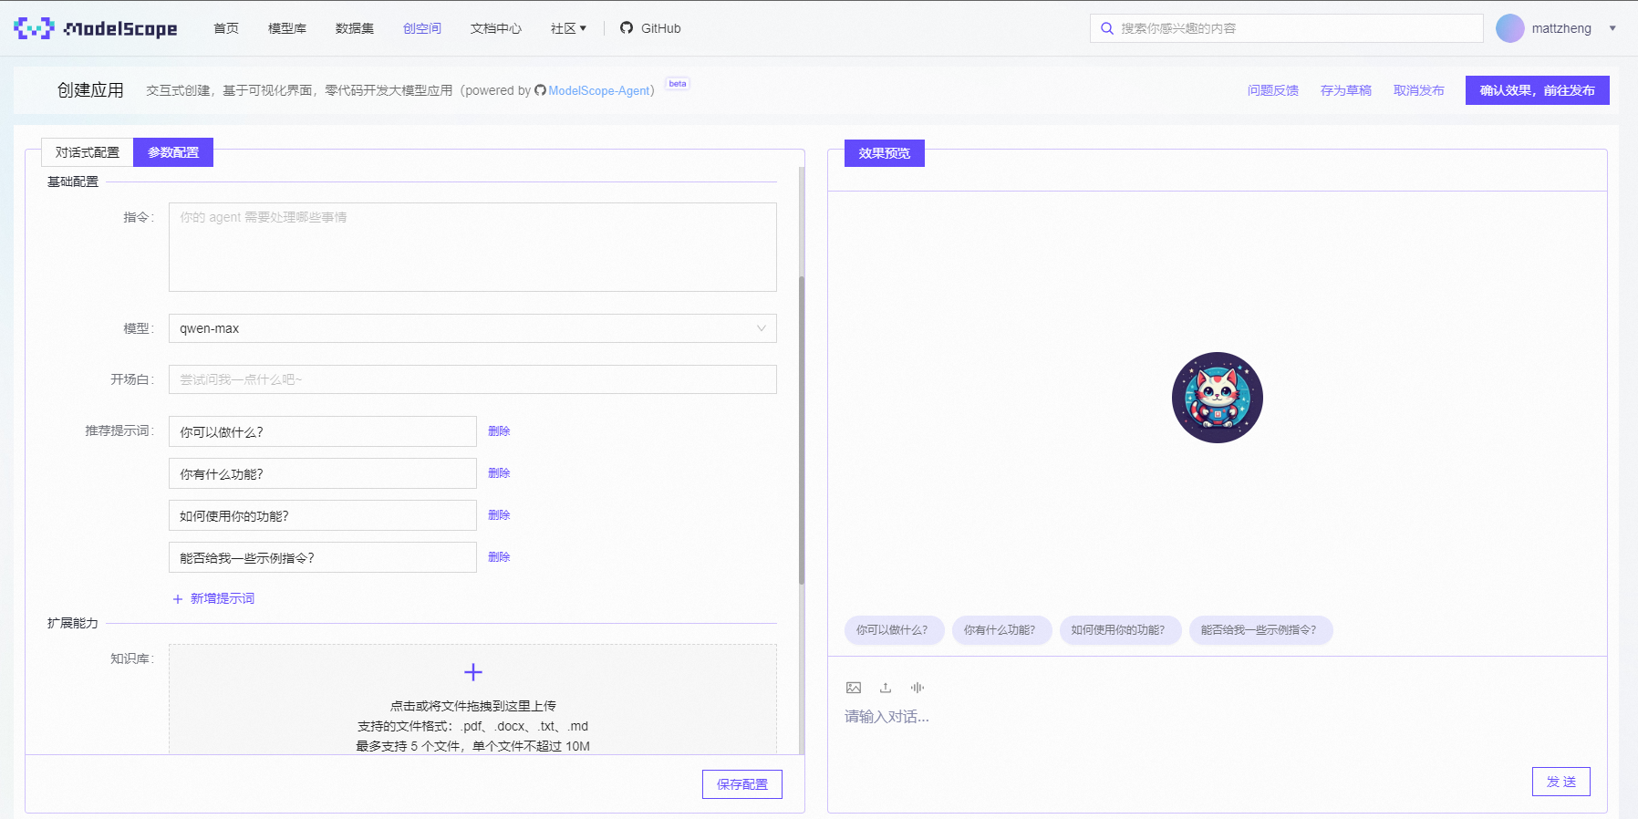
Task: Click the voice input icon in chat
Action: click(x=917, y=688)
